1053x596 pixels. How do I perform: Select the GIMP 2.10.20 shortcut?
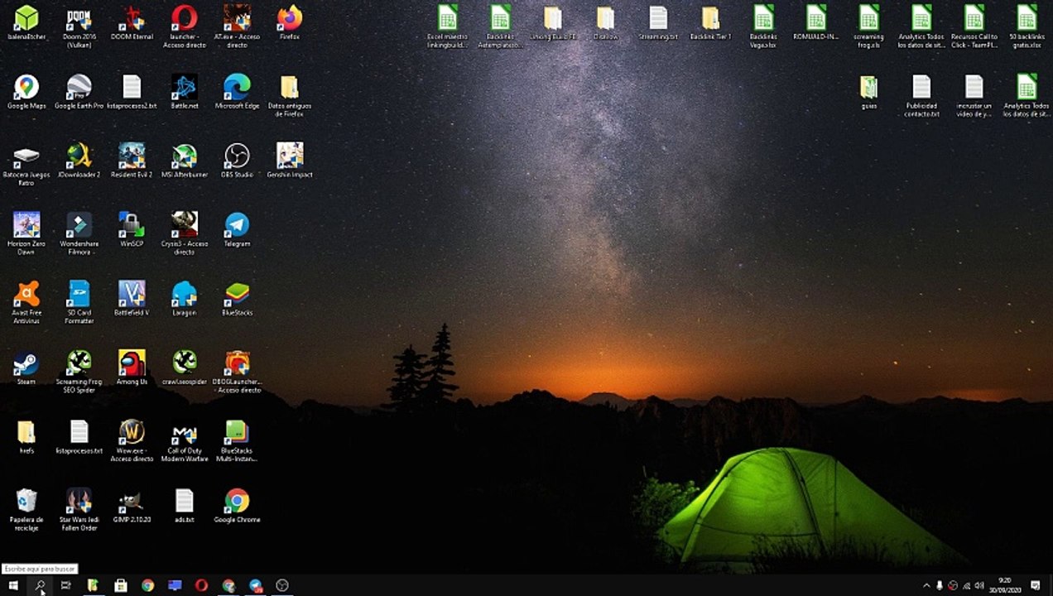click(132, 505)
